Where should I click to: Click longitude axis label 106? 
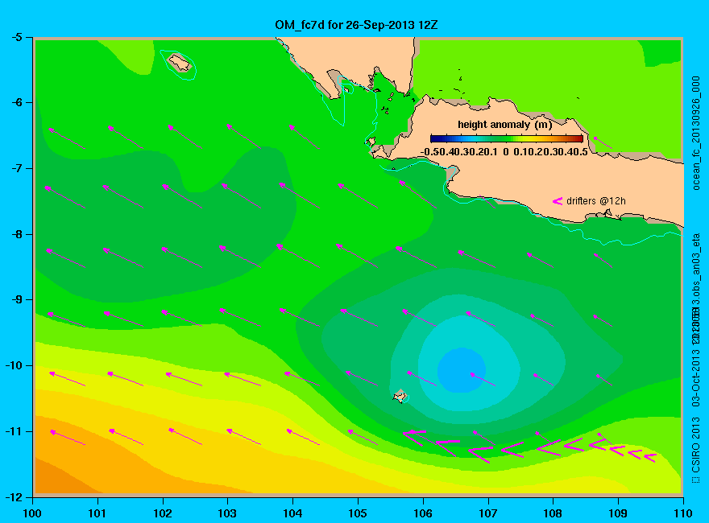[423, 513]
